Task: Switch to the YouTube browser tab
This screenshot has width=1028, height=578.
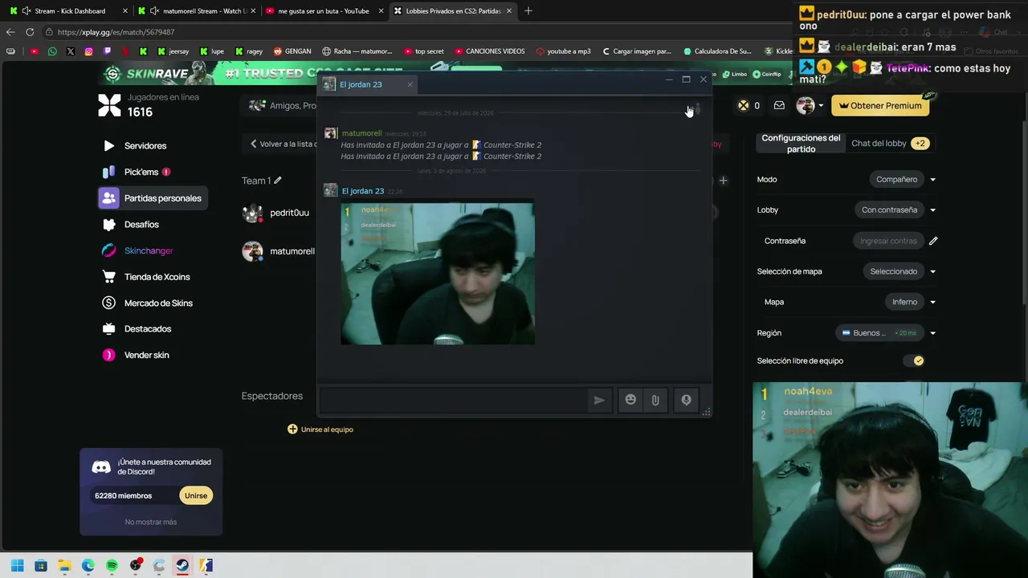Action: coord(323,11)
